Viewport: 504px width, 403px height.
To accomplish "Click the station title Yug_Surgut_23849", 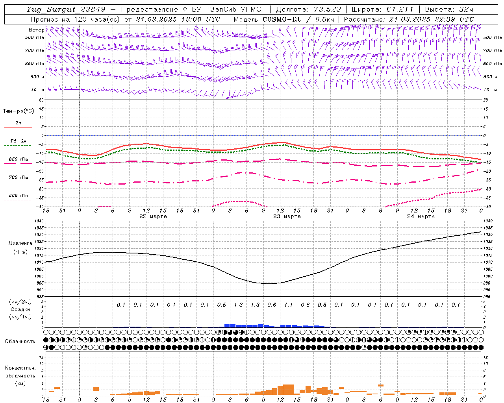I will click(x=66, y=9).
